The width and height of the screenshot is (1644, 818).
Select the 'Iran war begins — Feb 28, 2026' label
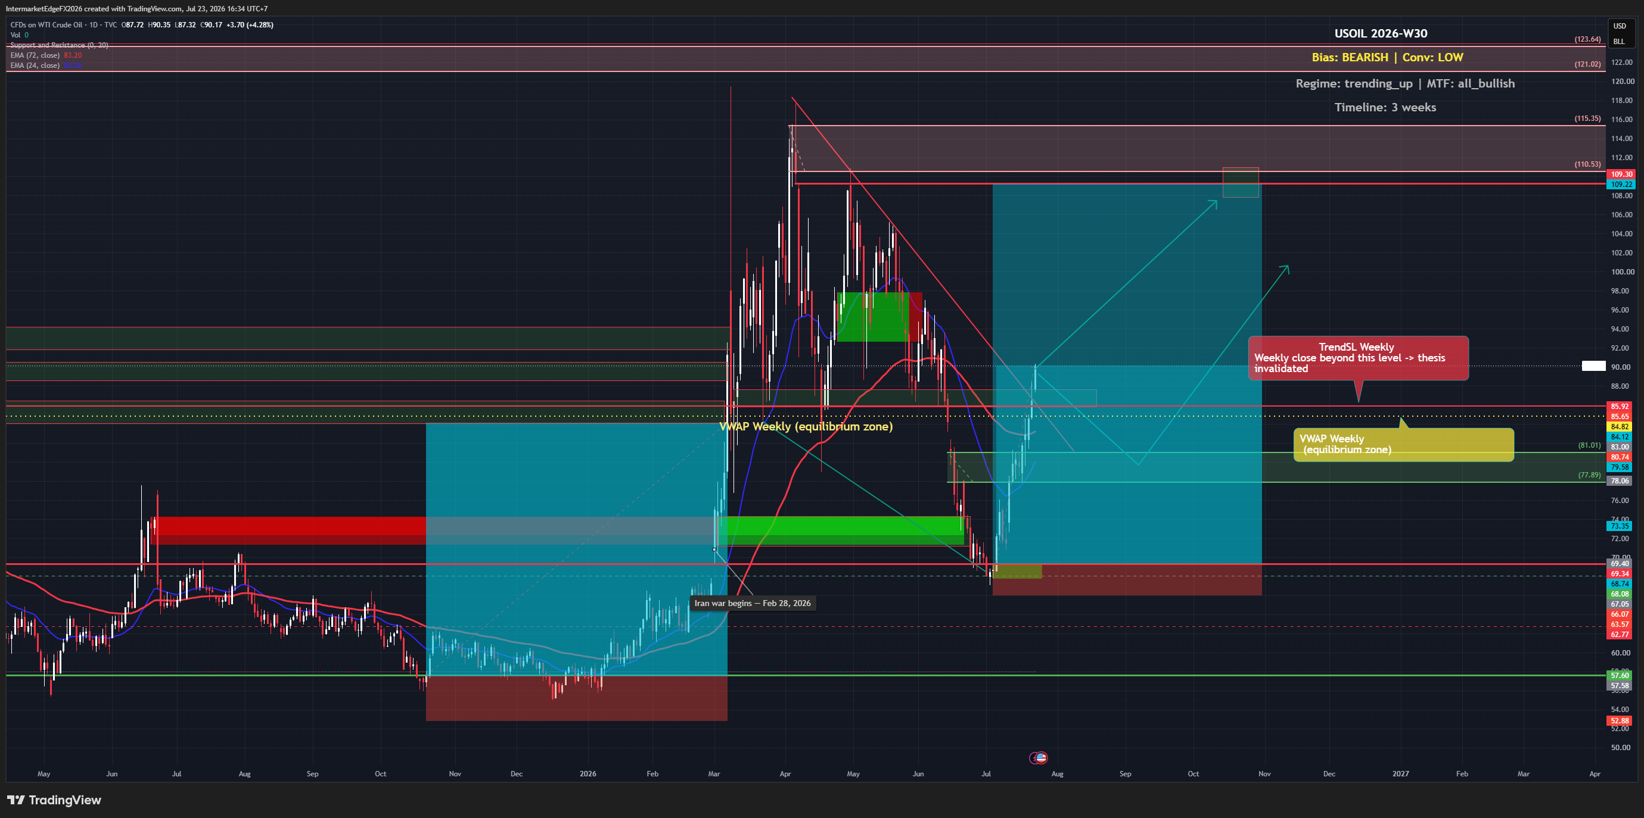click(753, 603)
